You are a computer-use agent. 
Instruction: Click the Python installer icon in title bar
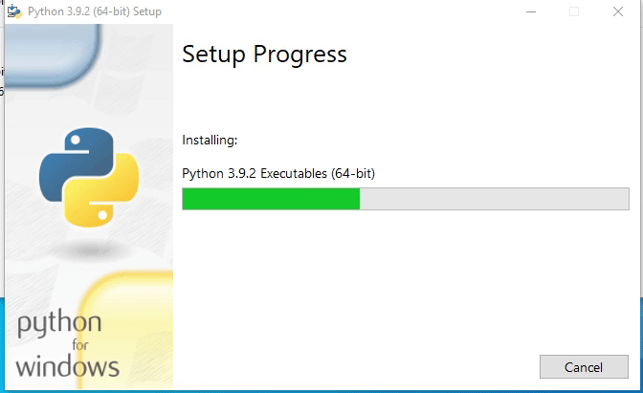pyautogui.click(x=15, y=11)
